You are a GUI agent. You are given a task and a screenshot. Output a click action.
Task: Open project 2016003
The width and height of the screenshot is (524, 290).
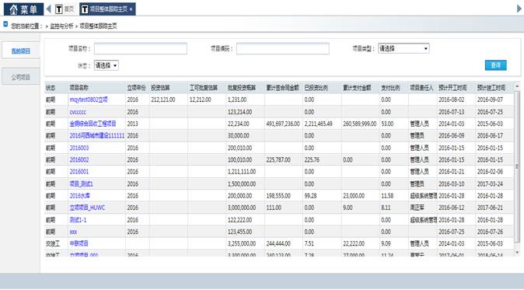79,148
